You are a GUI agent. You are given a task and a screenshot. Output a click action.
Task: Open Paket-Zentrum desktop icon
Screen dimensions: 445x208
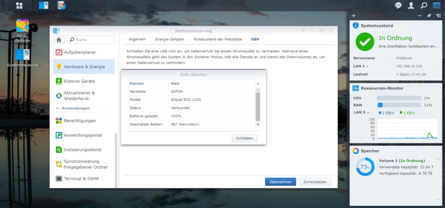click(x=23, y=31)
